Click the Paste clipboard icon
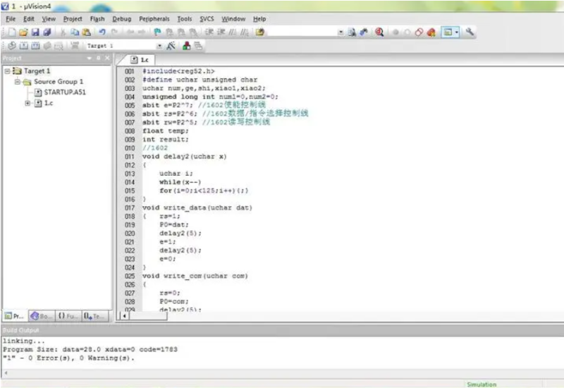Viewport: 564px width, 388px height. click(86, 32)
